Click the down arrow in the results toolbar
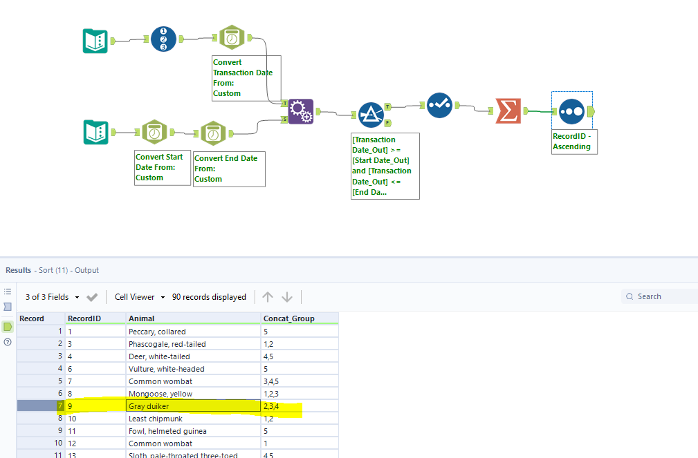 [x=284, y=296]
